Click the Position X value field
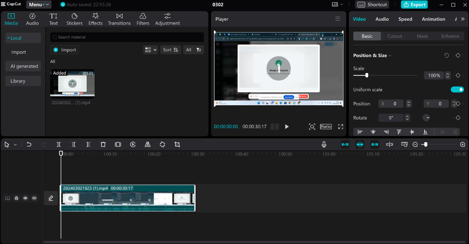 [x=391, y=104]
